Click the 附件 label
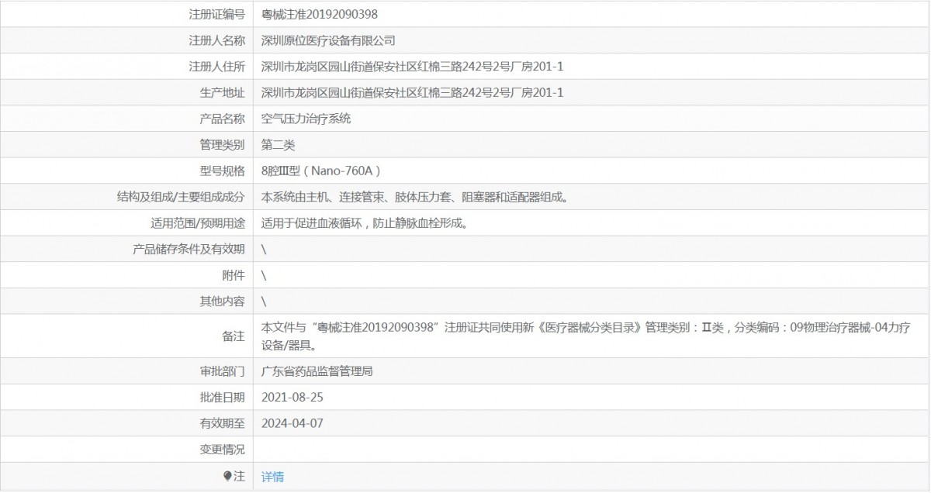The image size is (931, 493). point(234,276)
